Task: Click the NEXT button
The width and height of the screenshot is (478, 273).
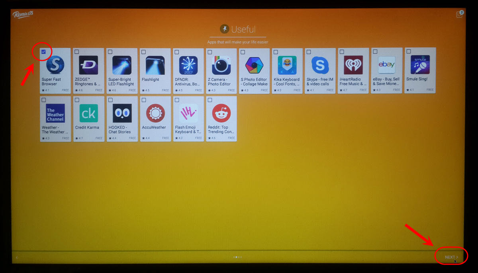Action: pyautogui.click(x=451, y=257)
